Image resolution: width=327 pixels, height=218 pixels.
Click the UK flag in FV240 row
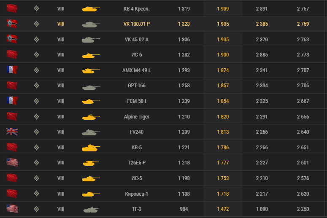tap(12, 132)
